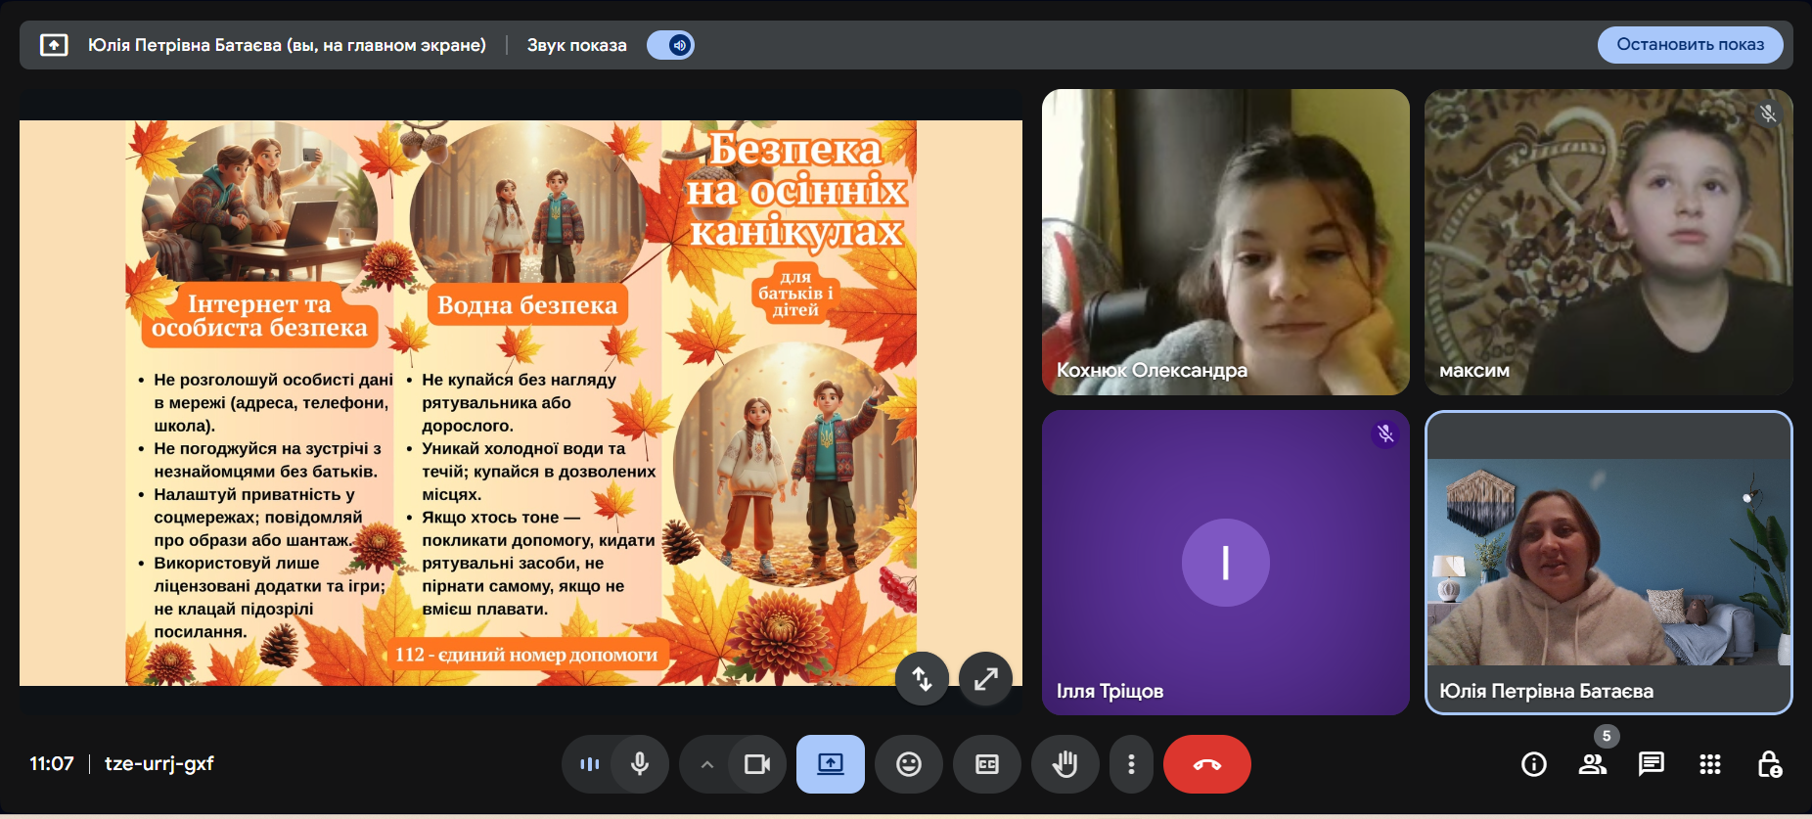Leave the call with red hang-up button
Screen dimensions: 1812x819
pyautogui.click(x=1206, y=764)
